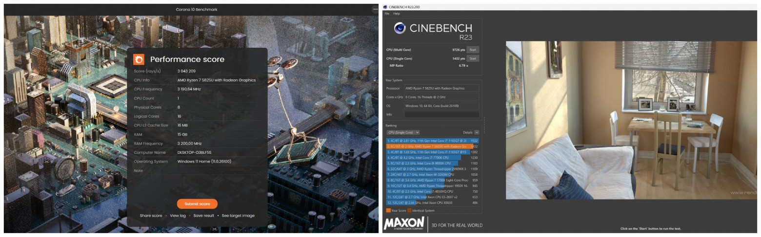The width and height of the screenshot is (761, 237).
Task: Select ranking row Intel Xeon CPU X5650
Action: (x=433, y=202)
